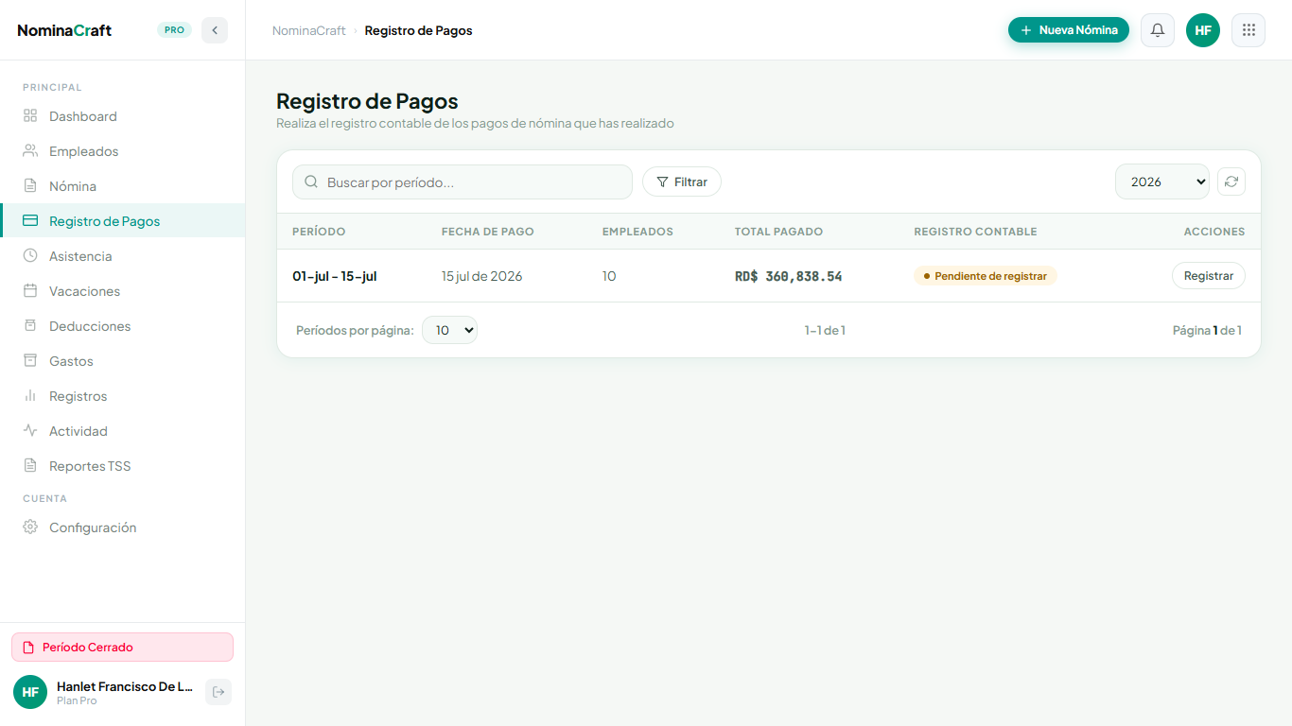Open the Filtrar filter options
This screenshot has height=726, width=1292.
[x=682, y=181]
